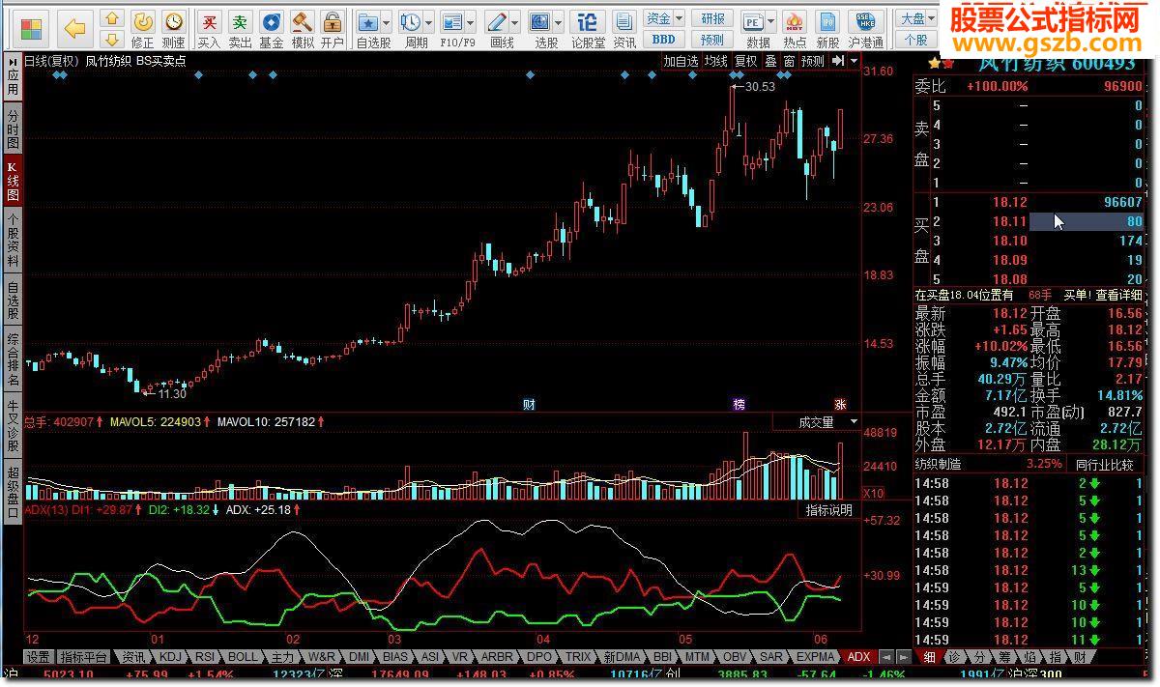The image size is (1160, 687).
Task: Click the X10 volume scale label
Action: point(874,493)
